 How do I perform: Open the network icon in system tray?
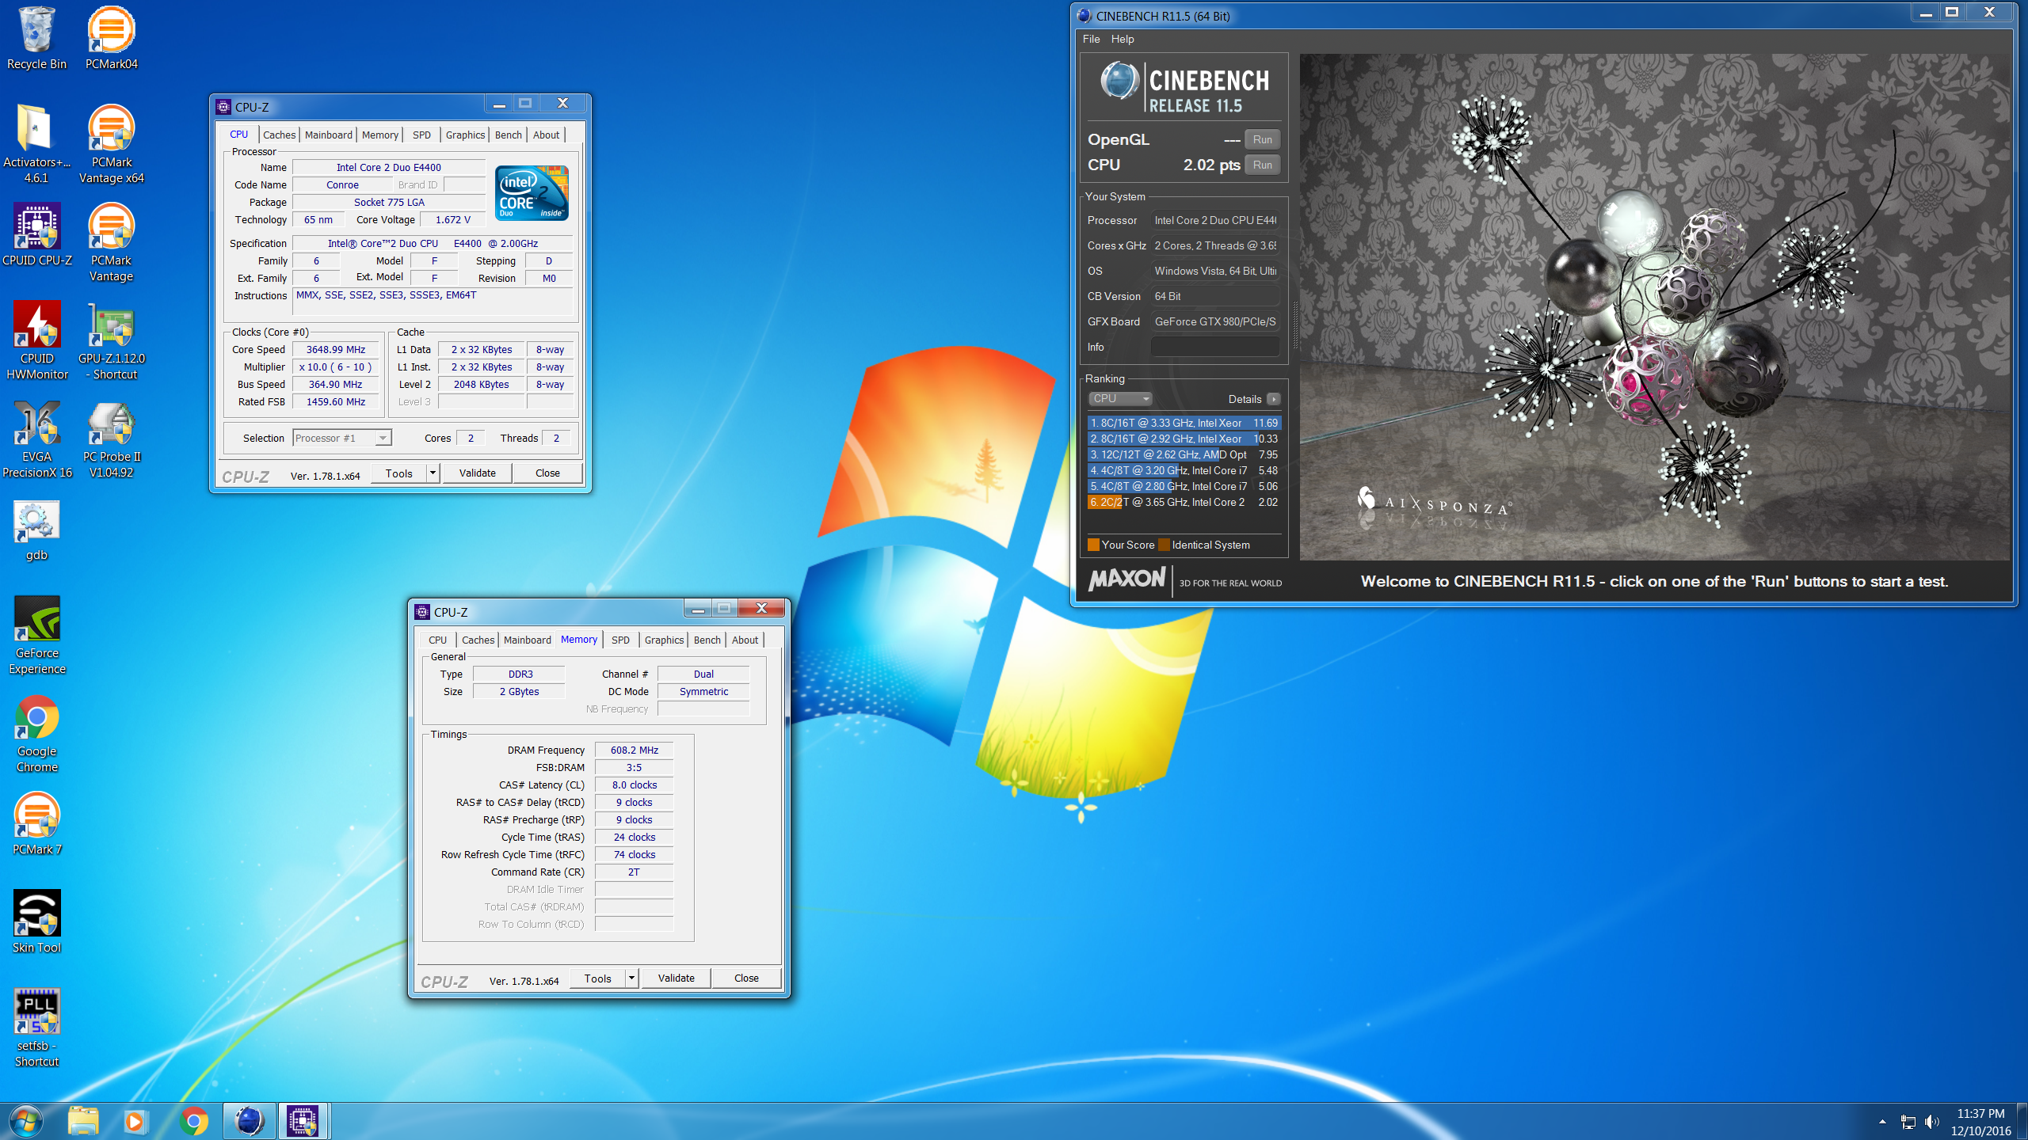click(1908, 1121)
